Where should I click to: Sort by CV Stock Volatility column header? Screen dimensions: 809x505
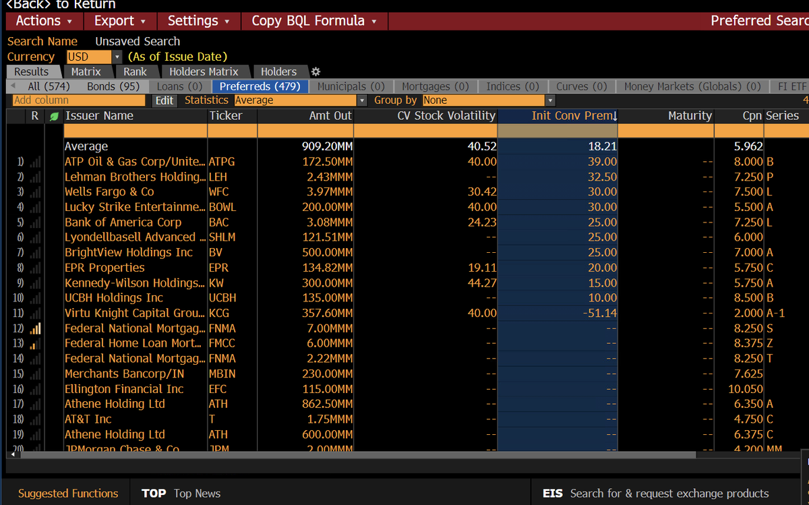tap(425, 116)
